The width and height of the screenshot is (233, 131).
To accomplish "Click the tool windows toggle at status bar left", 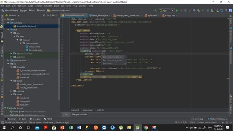I will pyautogui.click(x=3, y=123).
